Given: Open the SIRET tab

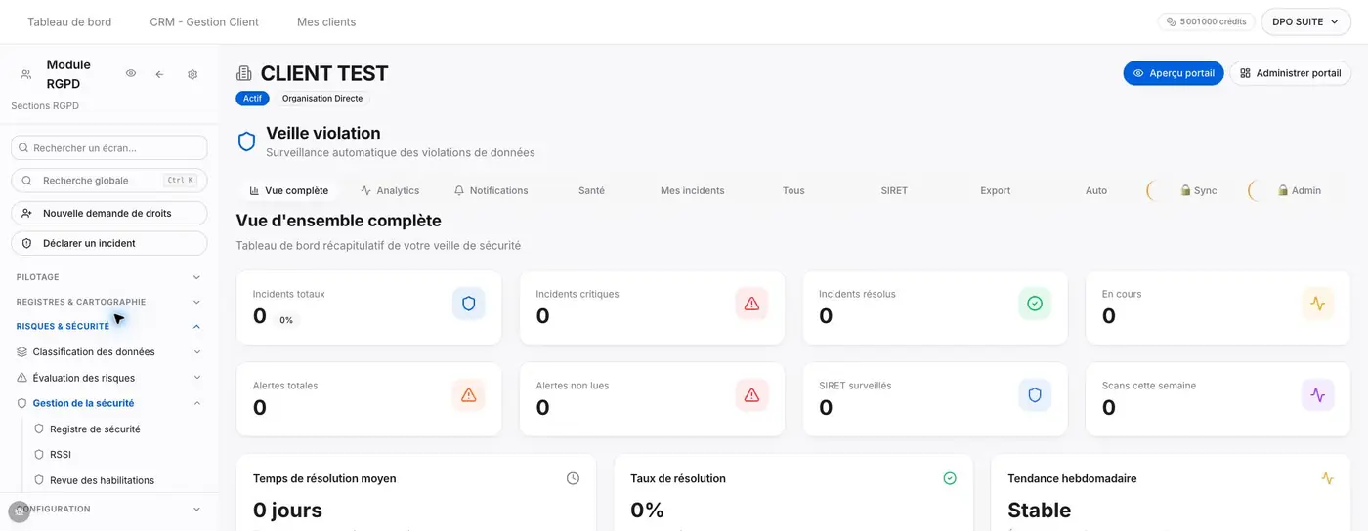Looking at the screenshot, I should click(x=894, y=190).
